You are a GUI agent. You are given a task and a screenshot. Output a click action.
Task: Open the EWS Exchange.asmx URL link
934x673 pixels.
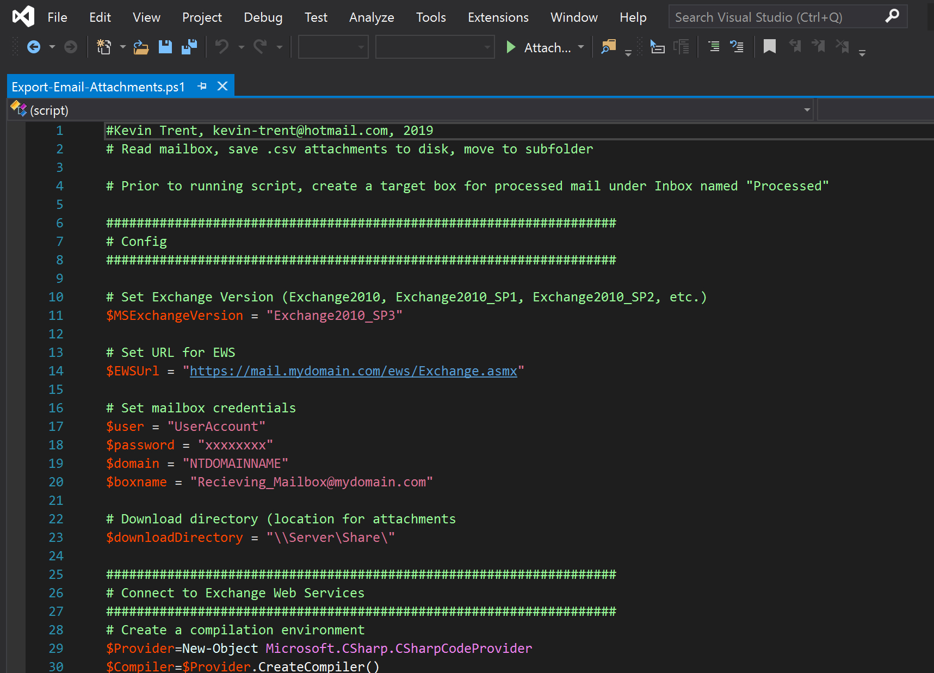click(353, 371)
